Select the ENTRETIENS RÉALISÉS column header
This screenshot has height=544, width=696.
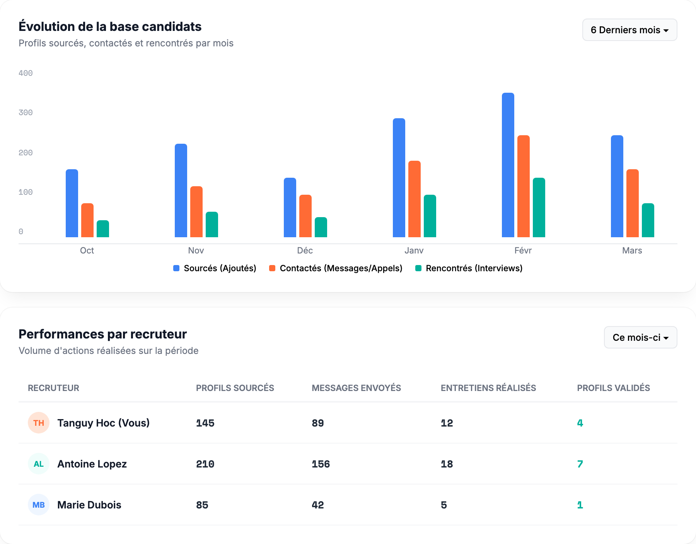(x=488, y=388)
